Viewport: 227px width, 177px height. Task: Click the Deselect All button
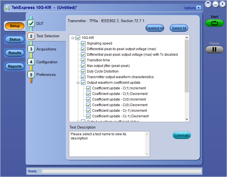point(155,28)
